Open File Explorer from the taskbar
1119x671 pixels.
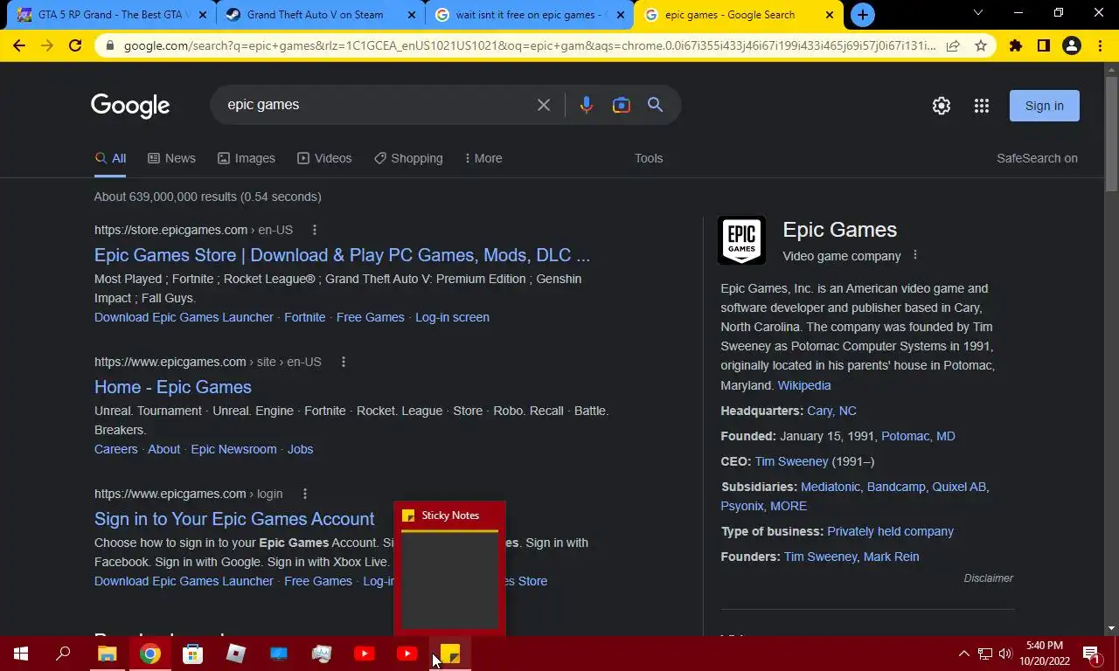click(107, 654)
